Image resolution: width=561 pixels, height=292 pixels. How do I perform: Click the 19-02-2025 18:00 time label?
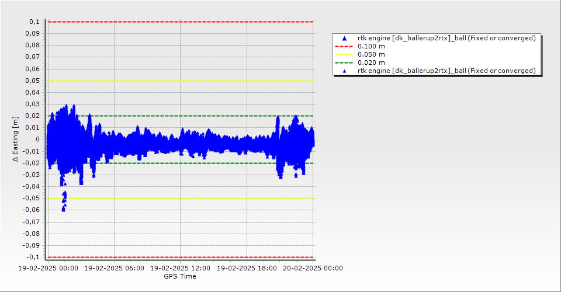click(x=247, y=268)
